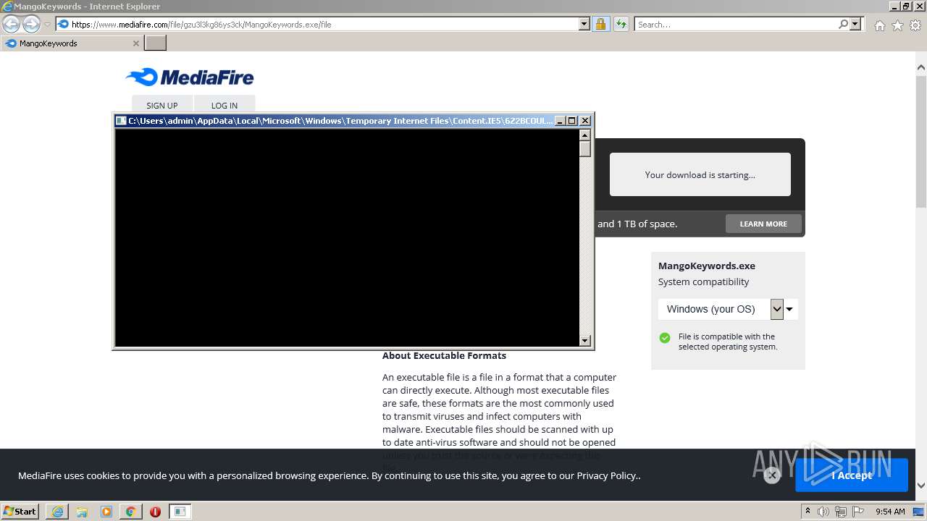This screenshot has height=521, width=927.
Task: Open the recent pages dropdown beside Forward
Action: point(47,25)
